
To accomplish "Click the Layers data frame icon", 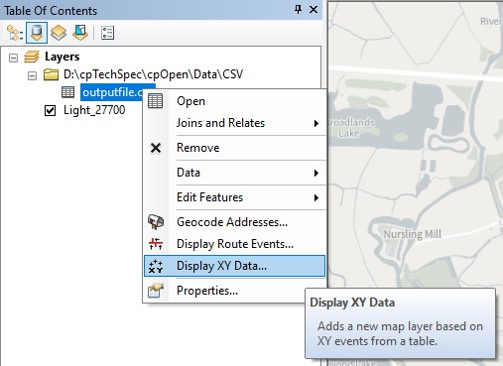I will (32, 57).
